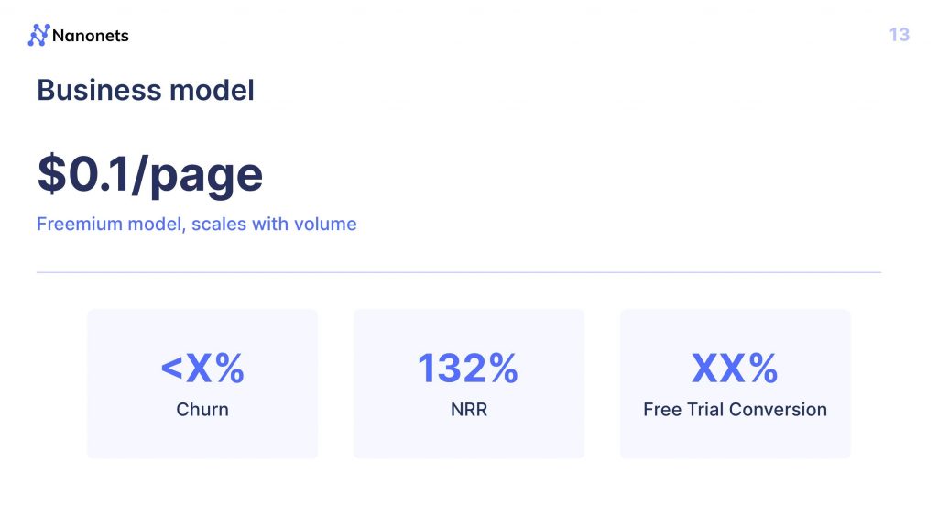Click the $0.1/page pricing headline
Viewport: 938px width, 528px height.
pos(149,174)
